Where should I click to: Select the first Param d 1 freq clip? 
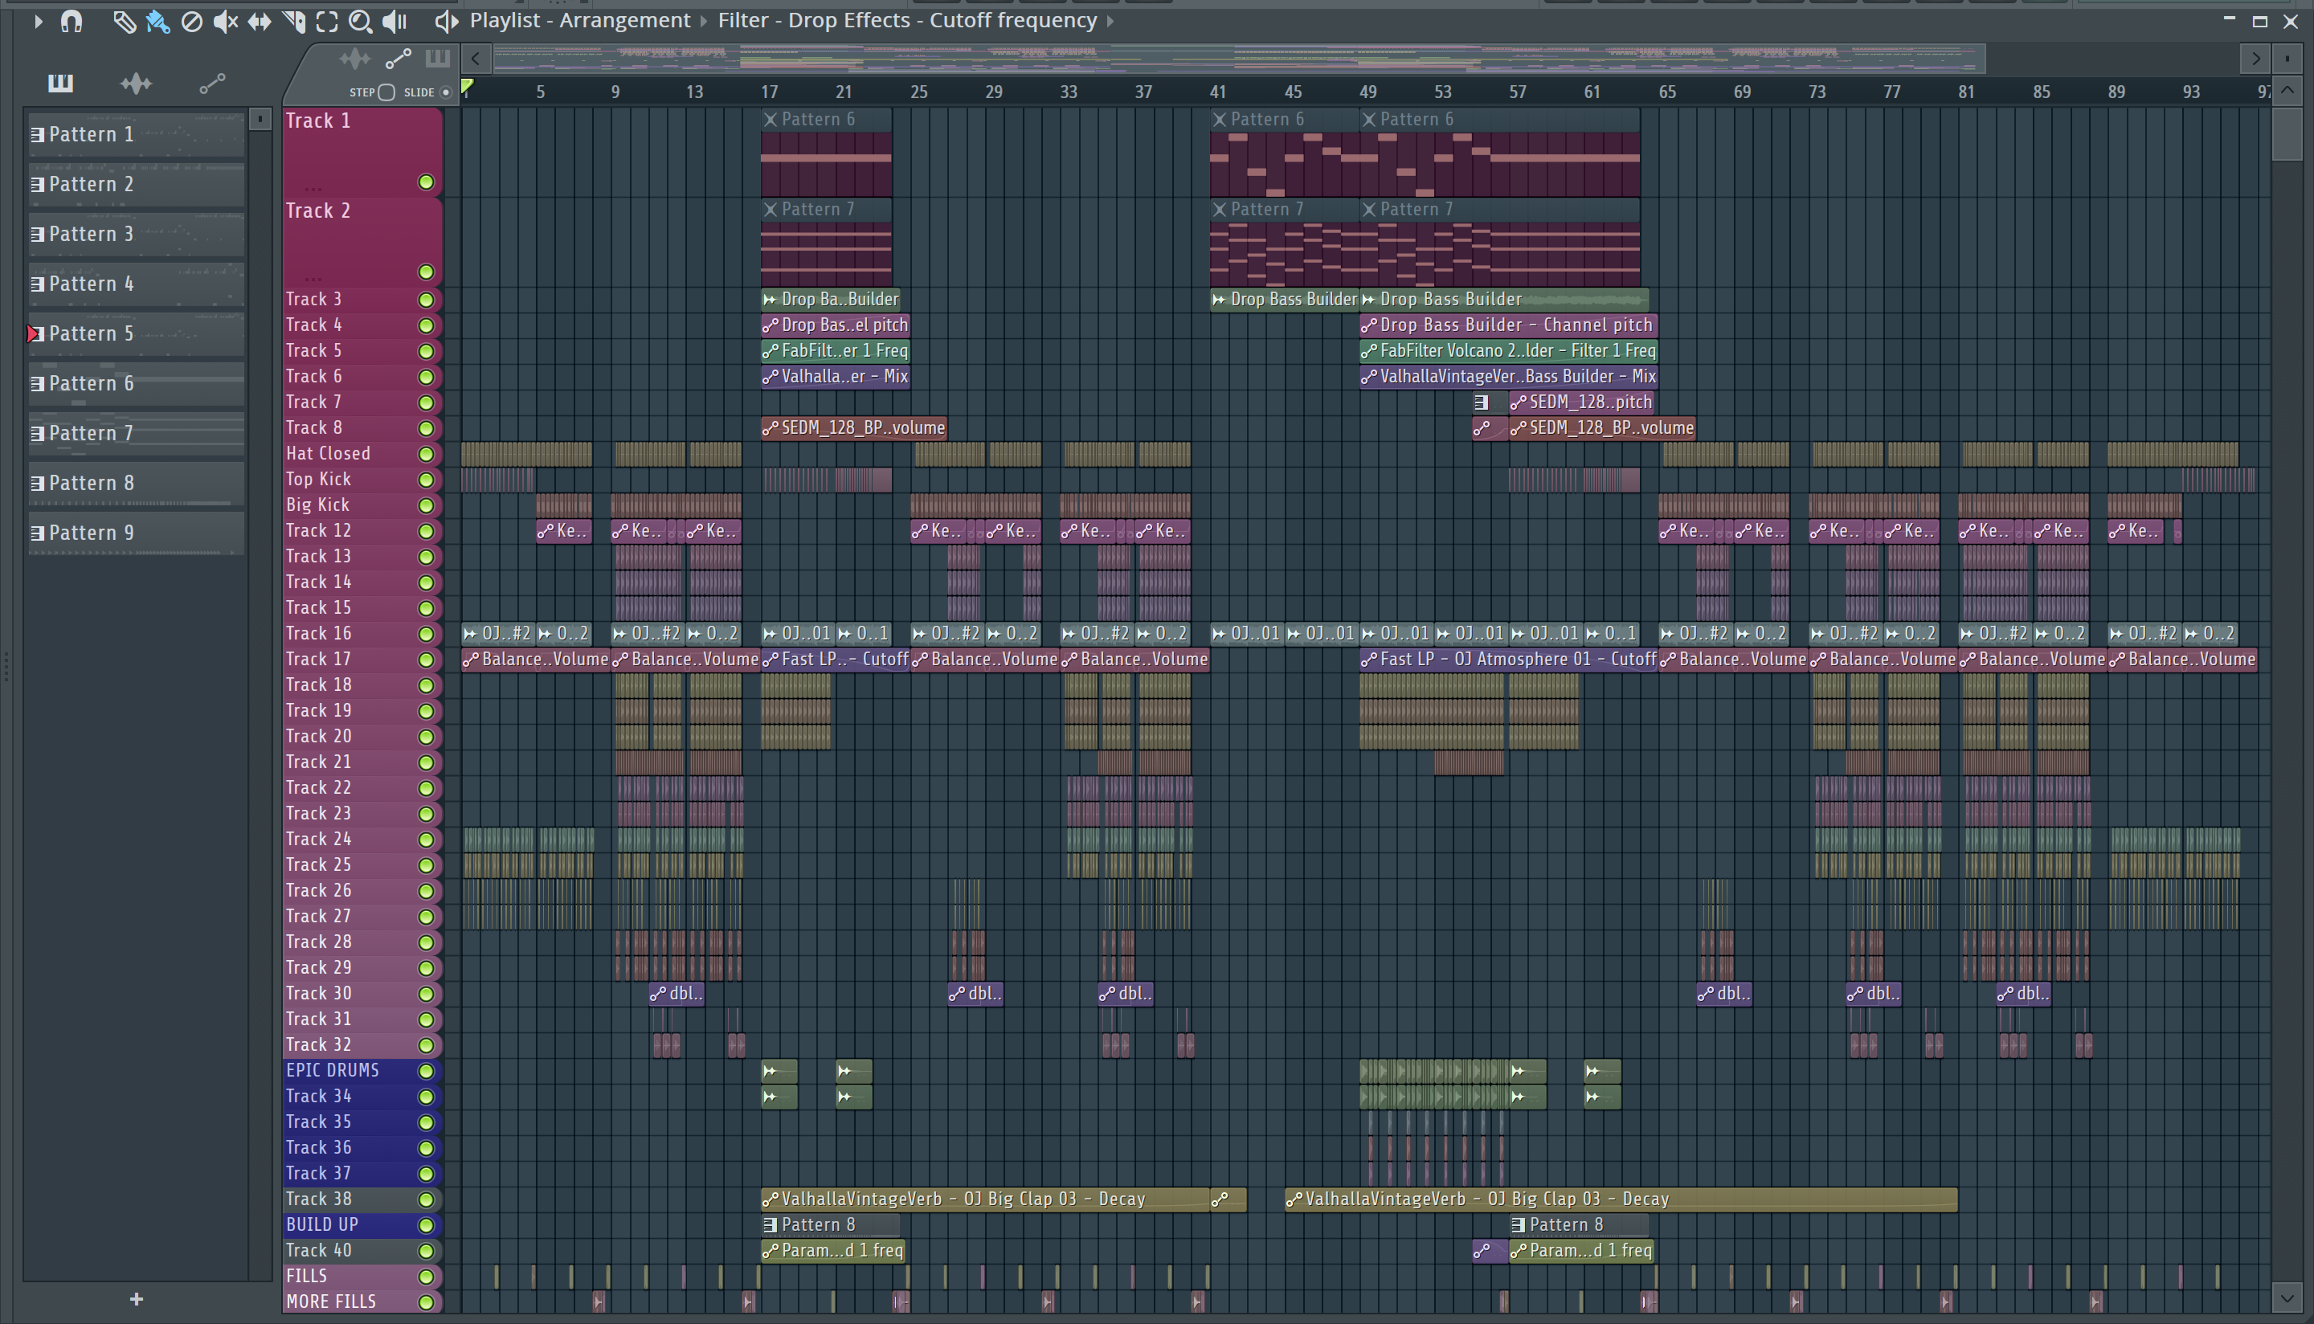click(833, 1251)
